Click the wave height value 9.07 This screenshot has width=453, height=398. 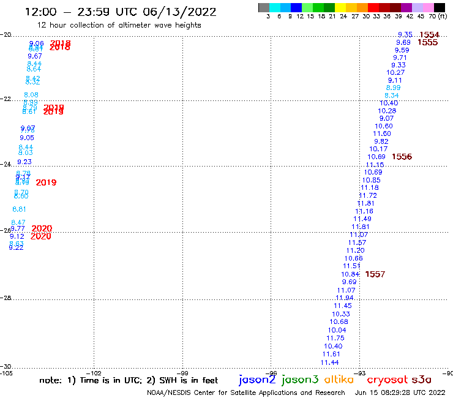[386, 119]
